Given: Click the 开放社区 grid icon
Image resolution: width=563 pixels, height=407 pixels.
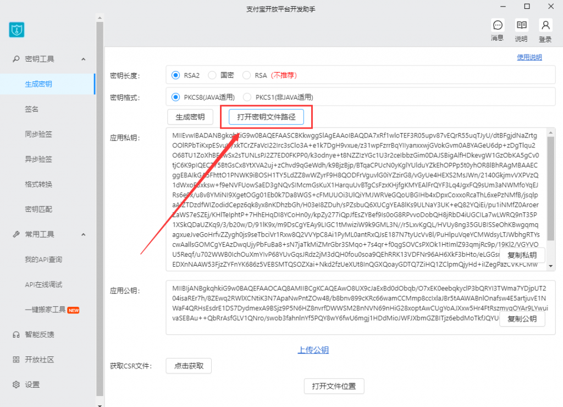Looking at the screenshot, I should 16,360.
